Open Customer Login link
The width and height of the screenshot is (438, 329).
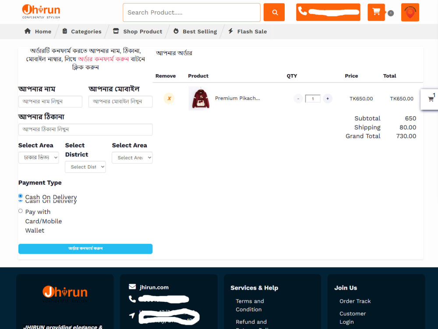pos(353,318)
